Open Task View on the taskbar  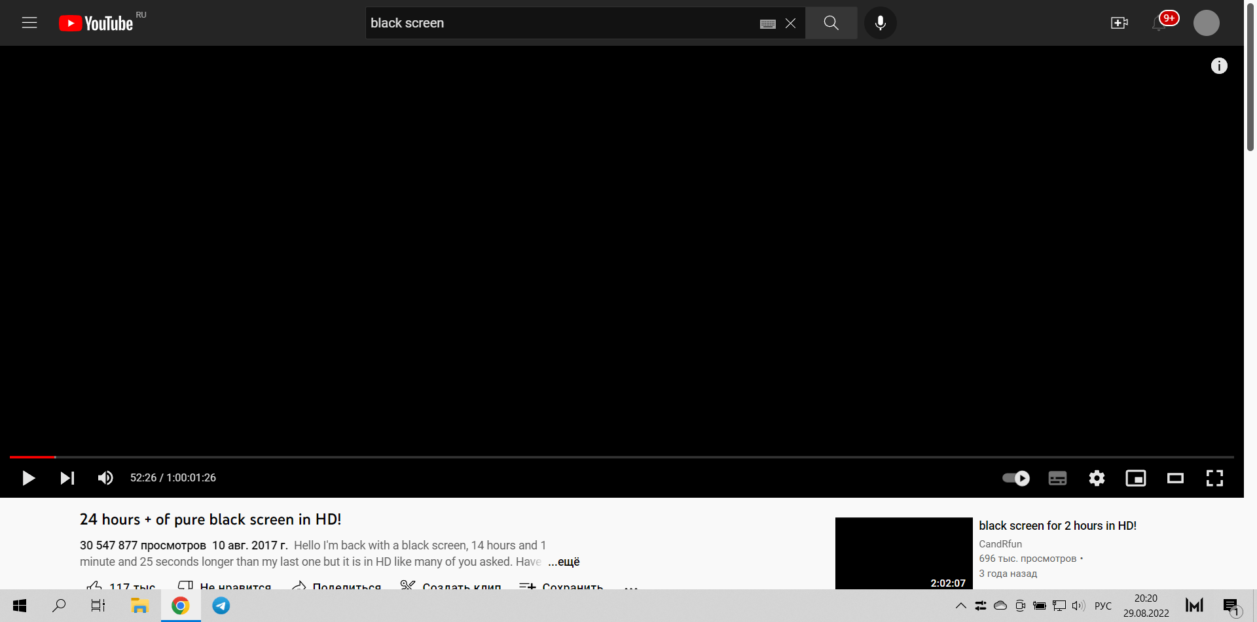pyautogui.click(x=98, y=606)
